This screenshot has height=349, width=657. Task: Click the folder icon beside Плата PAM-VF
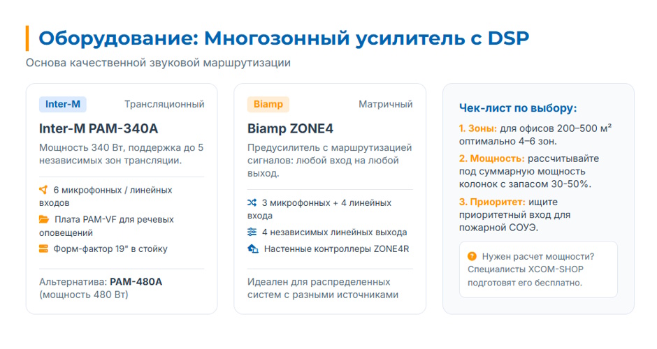coord(43,219)
